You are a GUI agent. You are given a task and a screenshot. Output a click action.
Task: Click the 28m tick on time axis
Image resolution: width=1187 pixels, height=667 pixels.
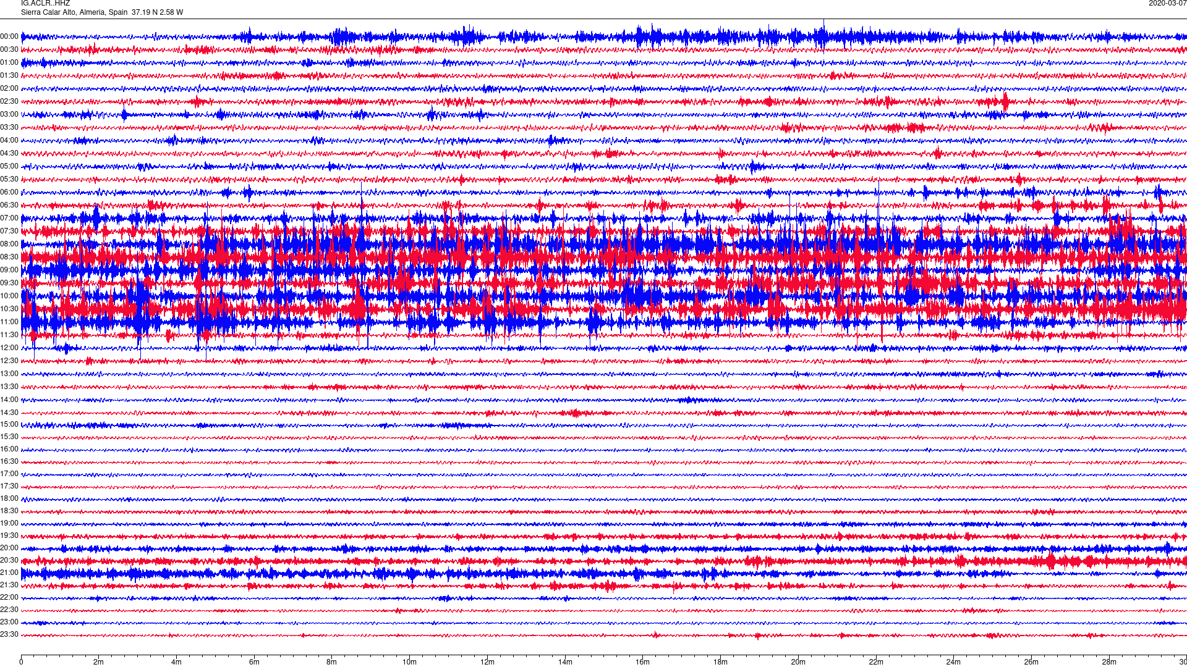coord(1109,662)
